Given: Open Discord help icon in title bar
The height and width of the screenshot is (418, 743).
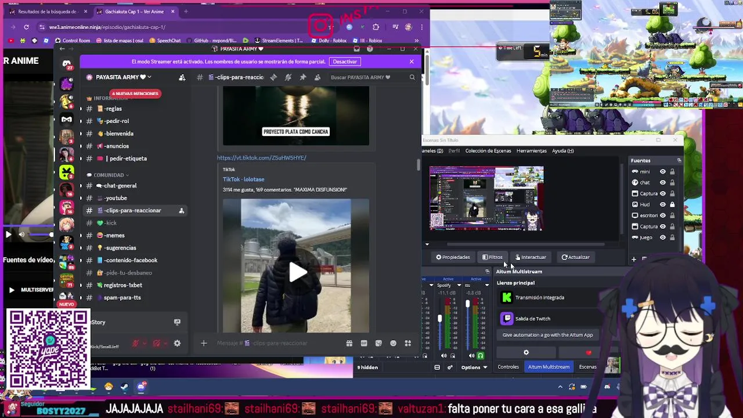Looking at the screenshot, I should click(x=370, y=49).
